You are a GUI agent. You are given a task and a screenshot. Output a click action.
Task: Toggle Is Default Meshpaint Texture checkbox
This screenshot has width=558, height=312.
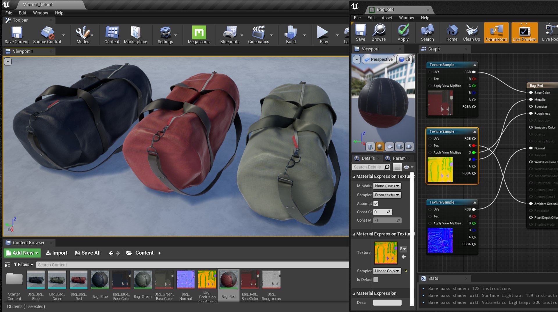[376, 280]
